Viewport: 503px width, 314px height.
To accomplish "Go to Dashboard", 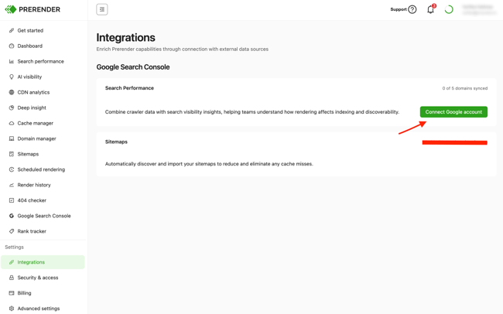I will coord(30,46).
